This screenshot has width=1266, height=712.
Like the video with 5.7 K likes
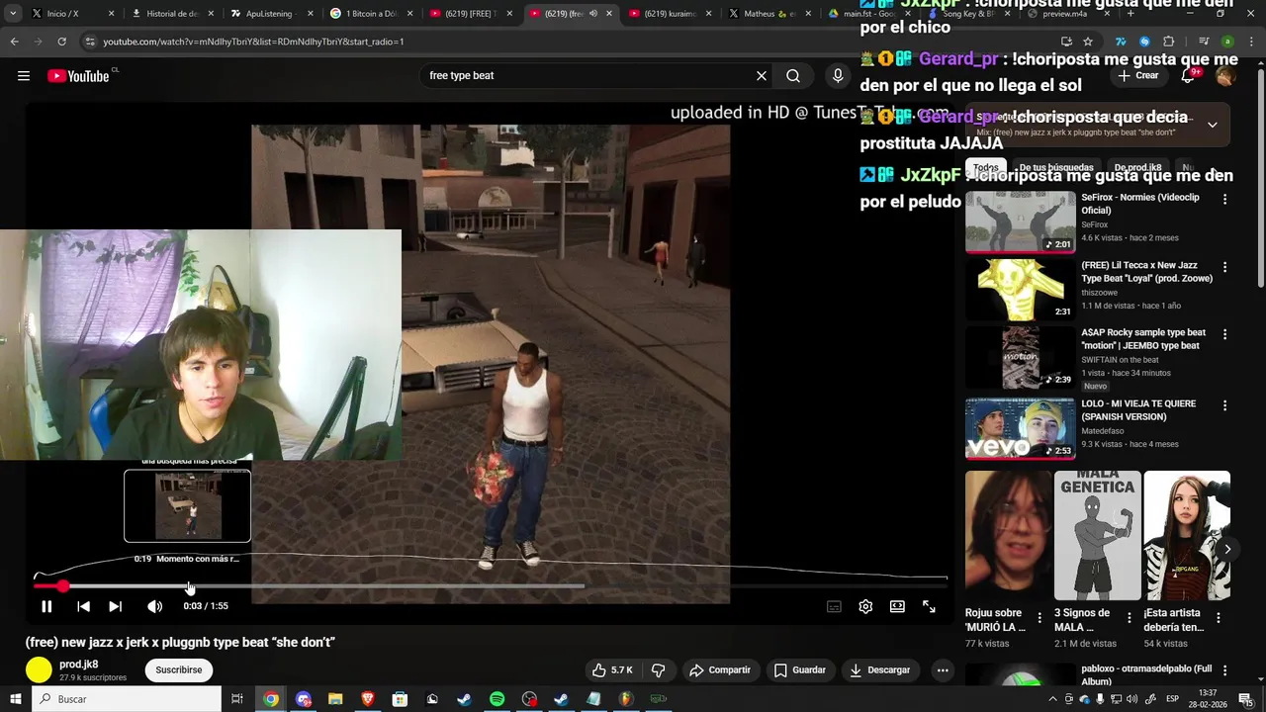(x=611, y=670)
